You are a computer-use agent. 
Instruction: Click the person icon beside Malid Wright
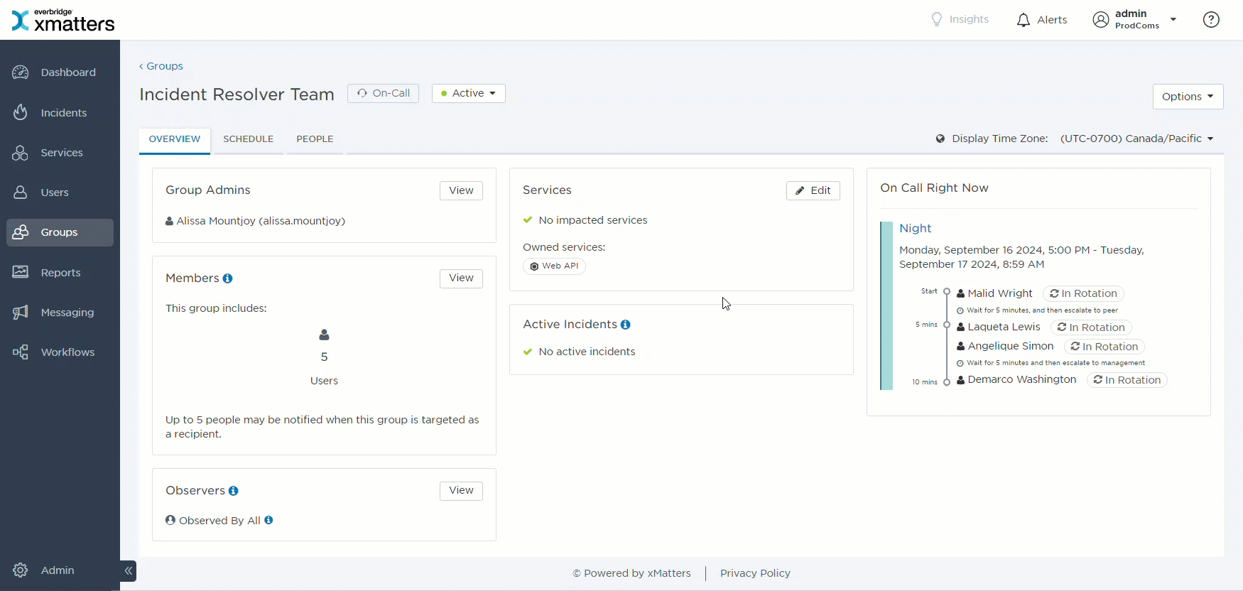(x=961, y=293)
